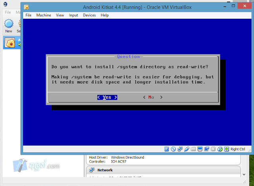
Task: Click the Network section header
Action: pos(163,170)
